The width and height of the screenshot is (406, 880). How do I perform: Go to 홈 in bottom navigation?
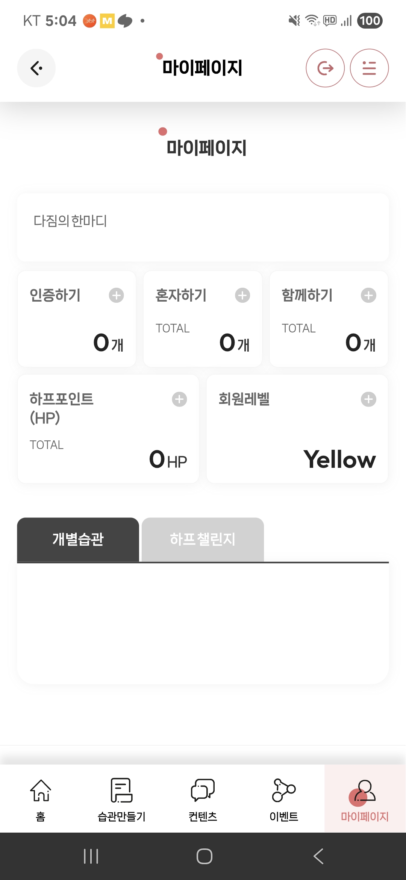tap(41, 799)
